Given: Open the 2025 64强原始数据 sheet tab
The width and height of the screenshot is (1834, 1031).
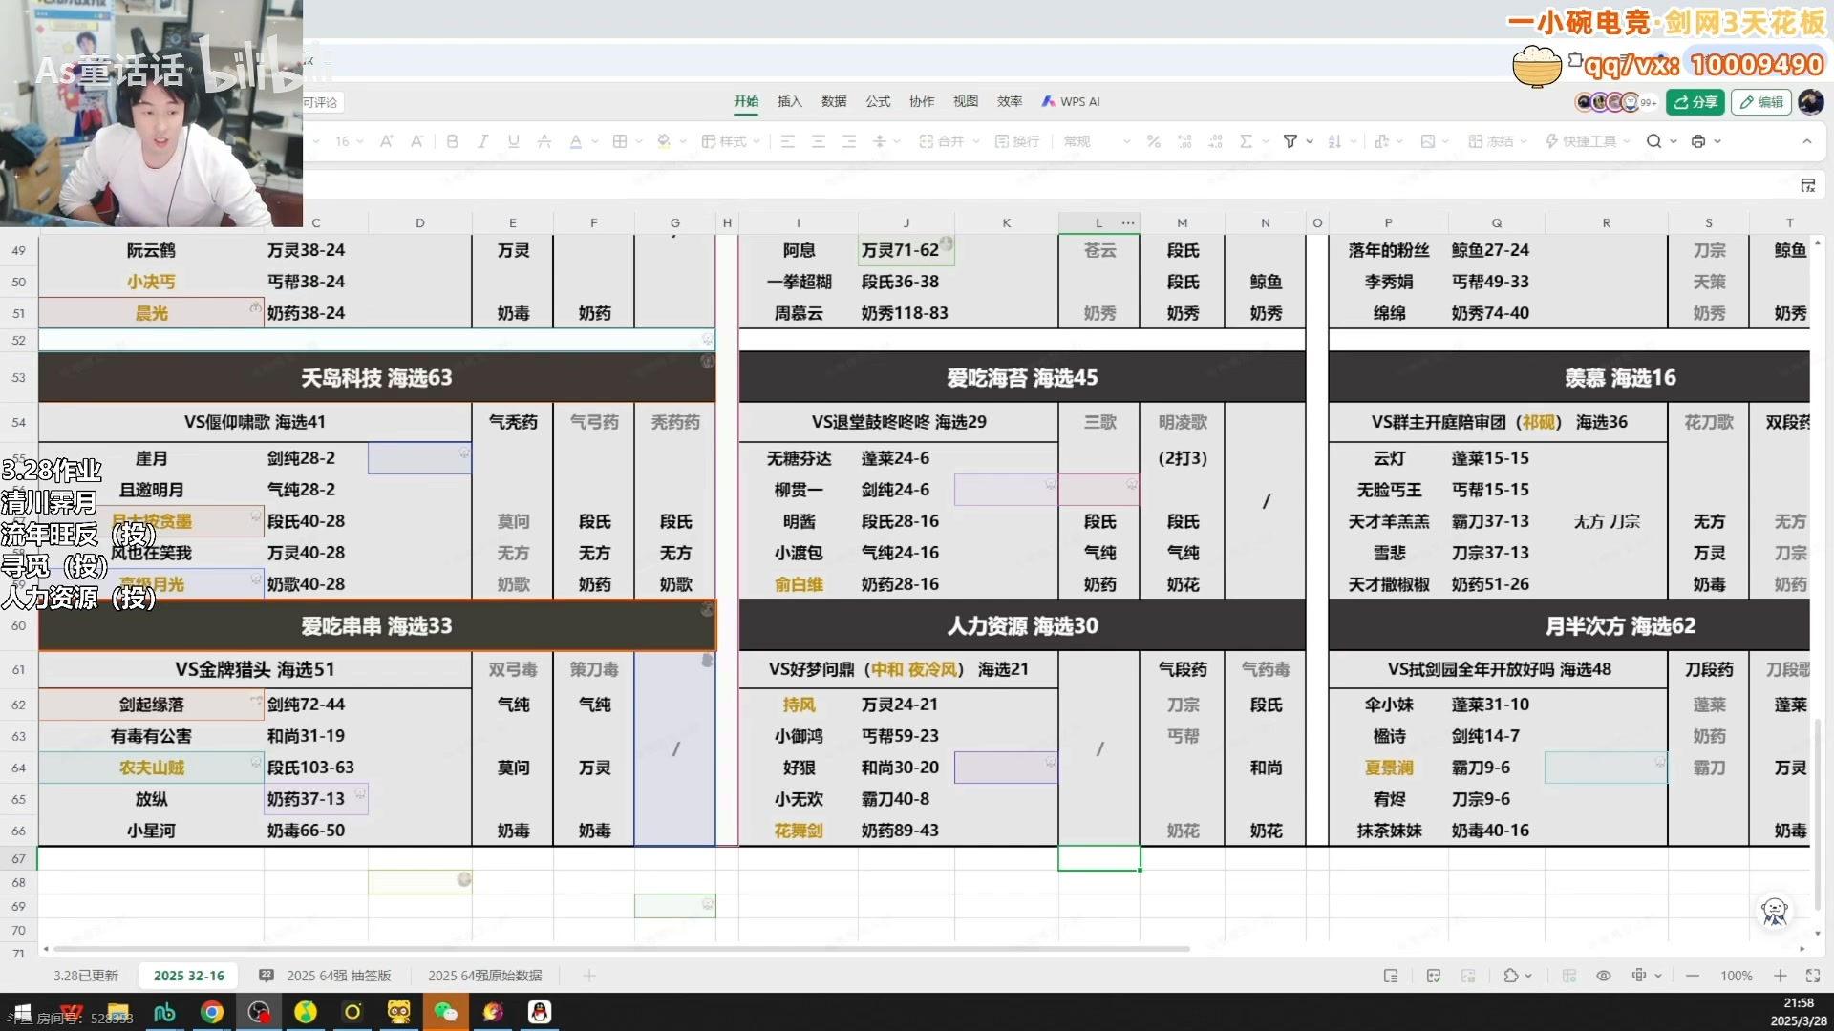Looking at the screenshot, I should 485,976.
